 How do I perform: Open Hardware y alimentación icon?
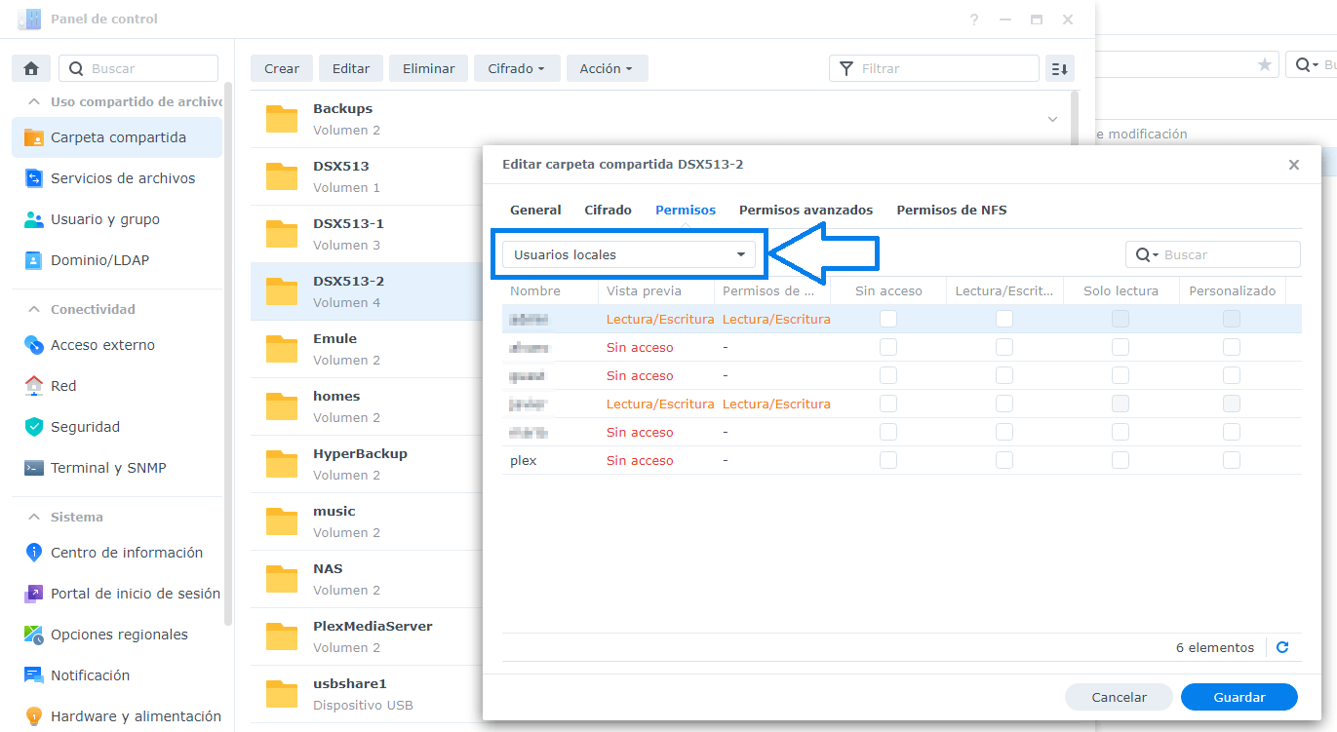click(x=34, y=716)
